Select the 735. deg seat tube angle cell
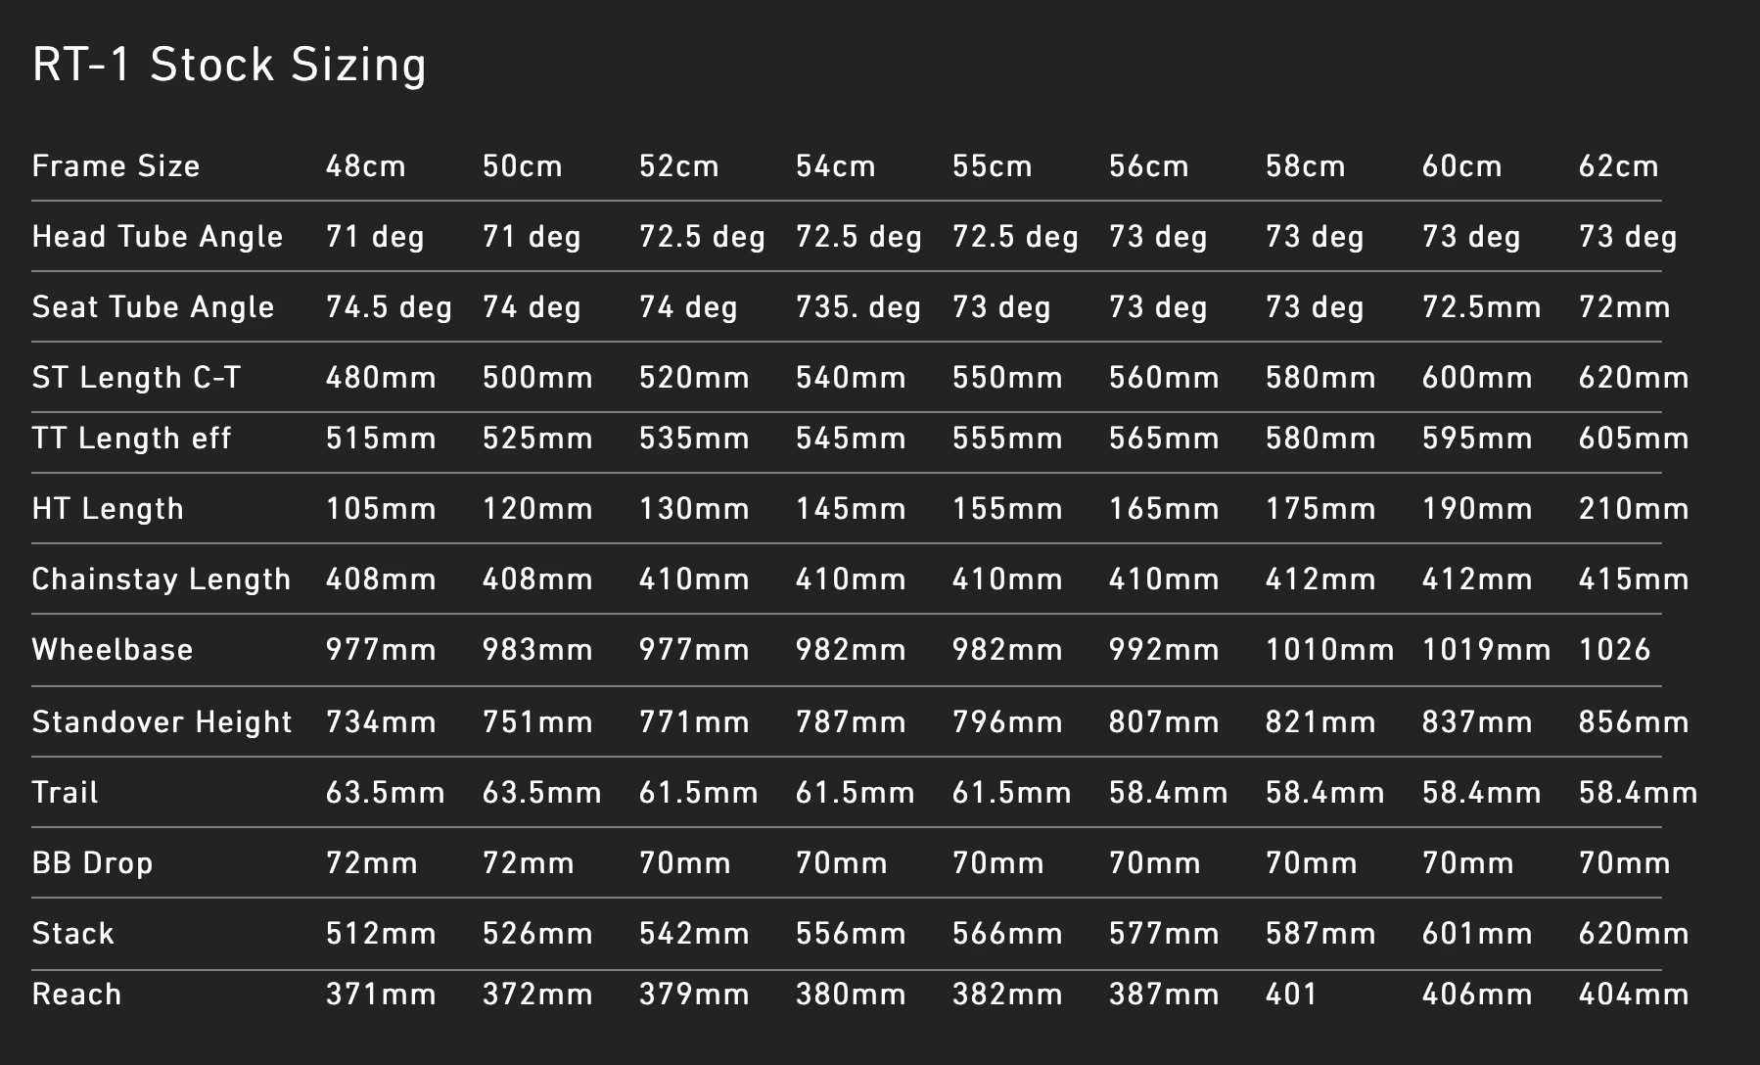The width and height of the screenshot is (1760, 1065). click(857, 307)
